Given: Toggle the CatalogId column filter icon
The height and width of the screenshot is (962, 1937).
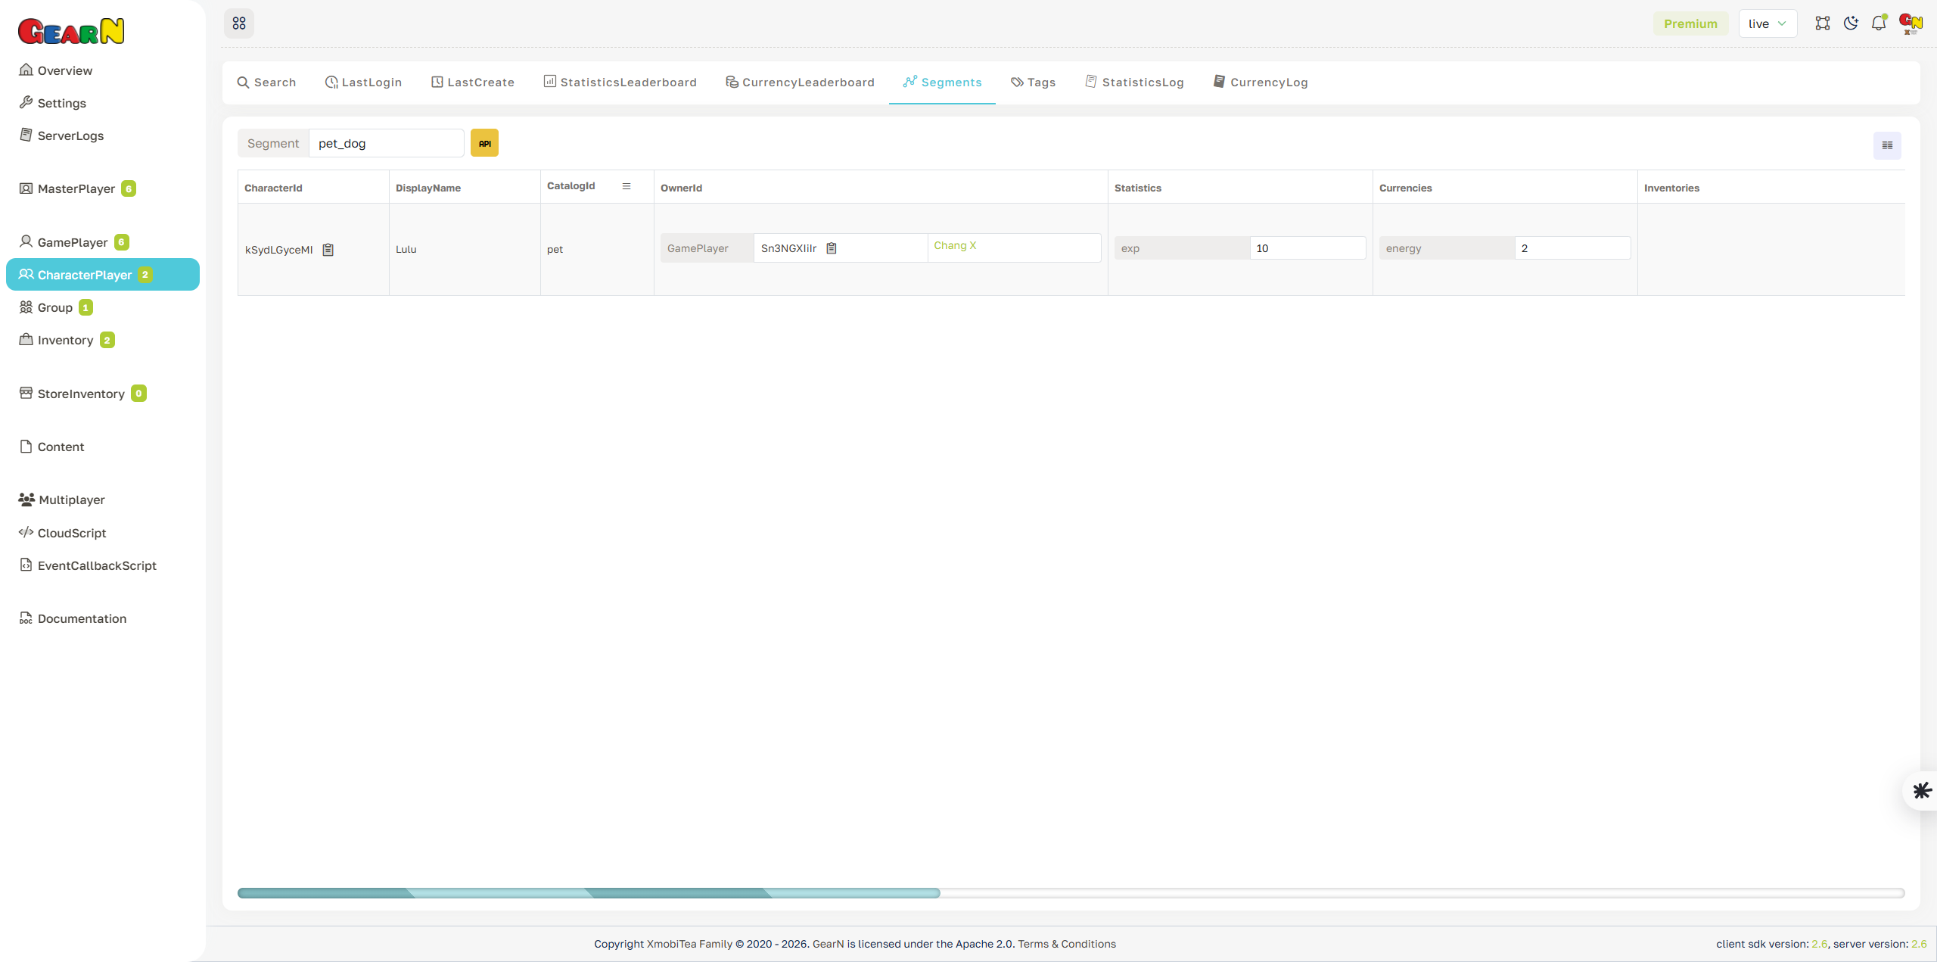Looking at the screenshot, I should [626, 185].
